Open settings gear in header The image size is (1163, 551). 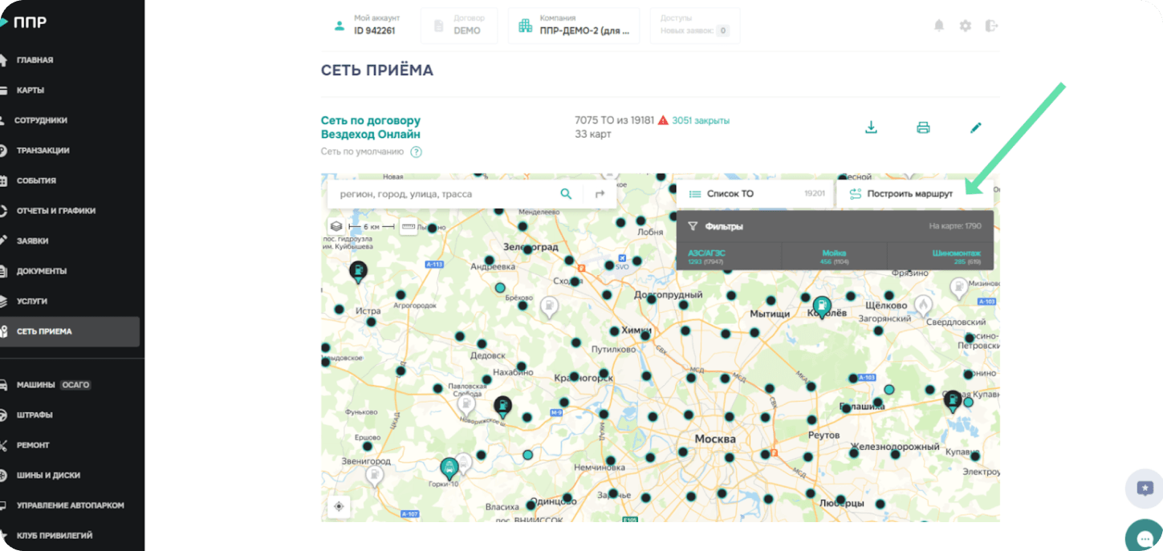click(x=965, y=26)
